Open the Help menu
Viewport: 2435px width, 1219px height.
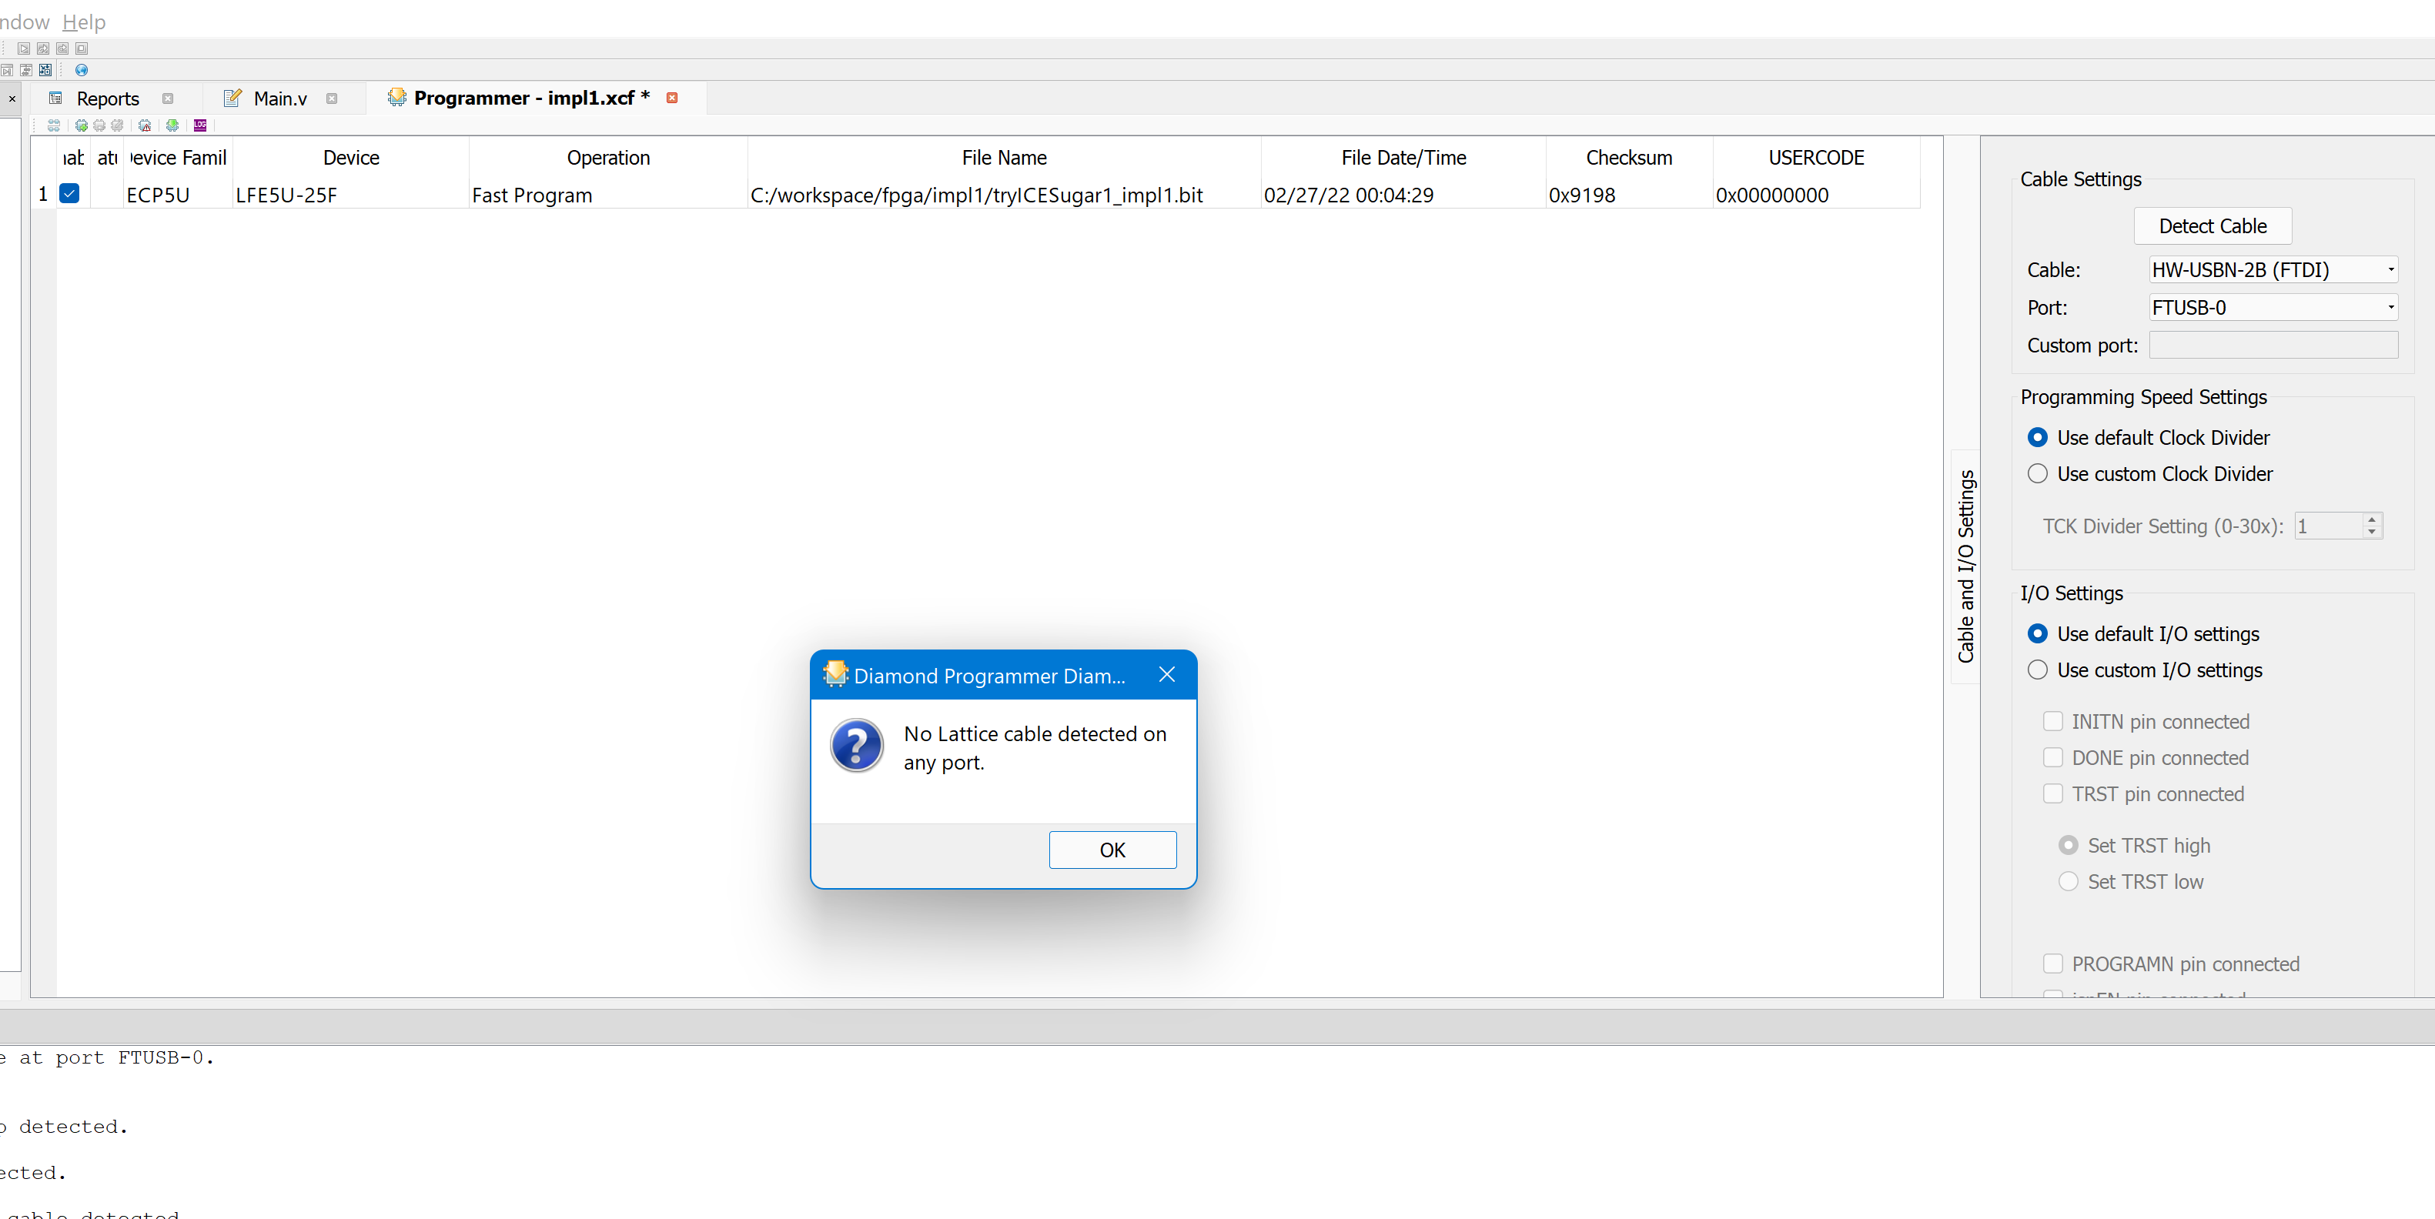point(84,21)
